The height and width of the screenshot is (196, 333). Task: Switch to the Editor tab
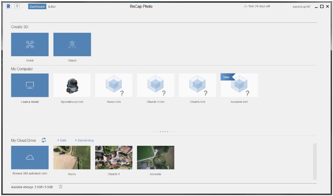(52, 7)
